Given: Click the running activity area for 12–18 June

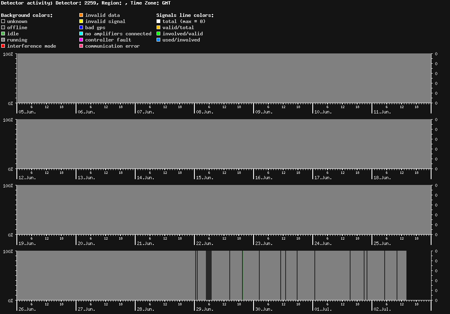Looking at the screenshot, I should point(224,144).
